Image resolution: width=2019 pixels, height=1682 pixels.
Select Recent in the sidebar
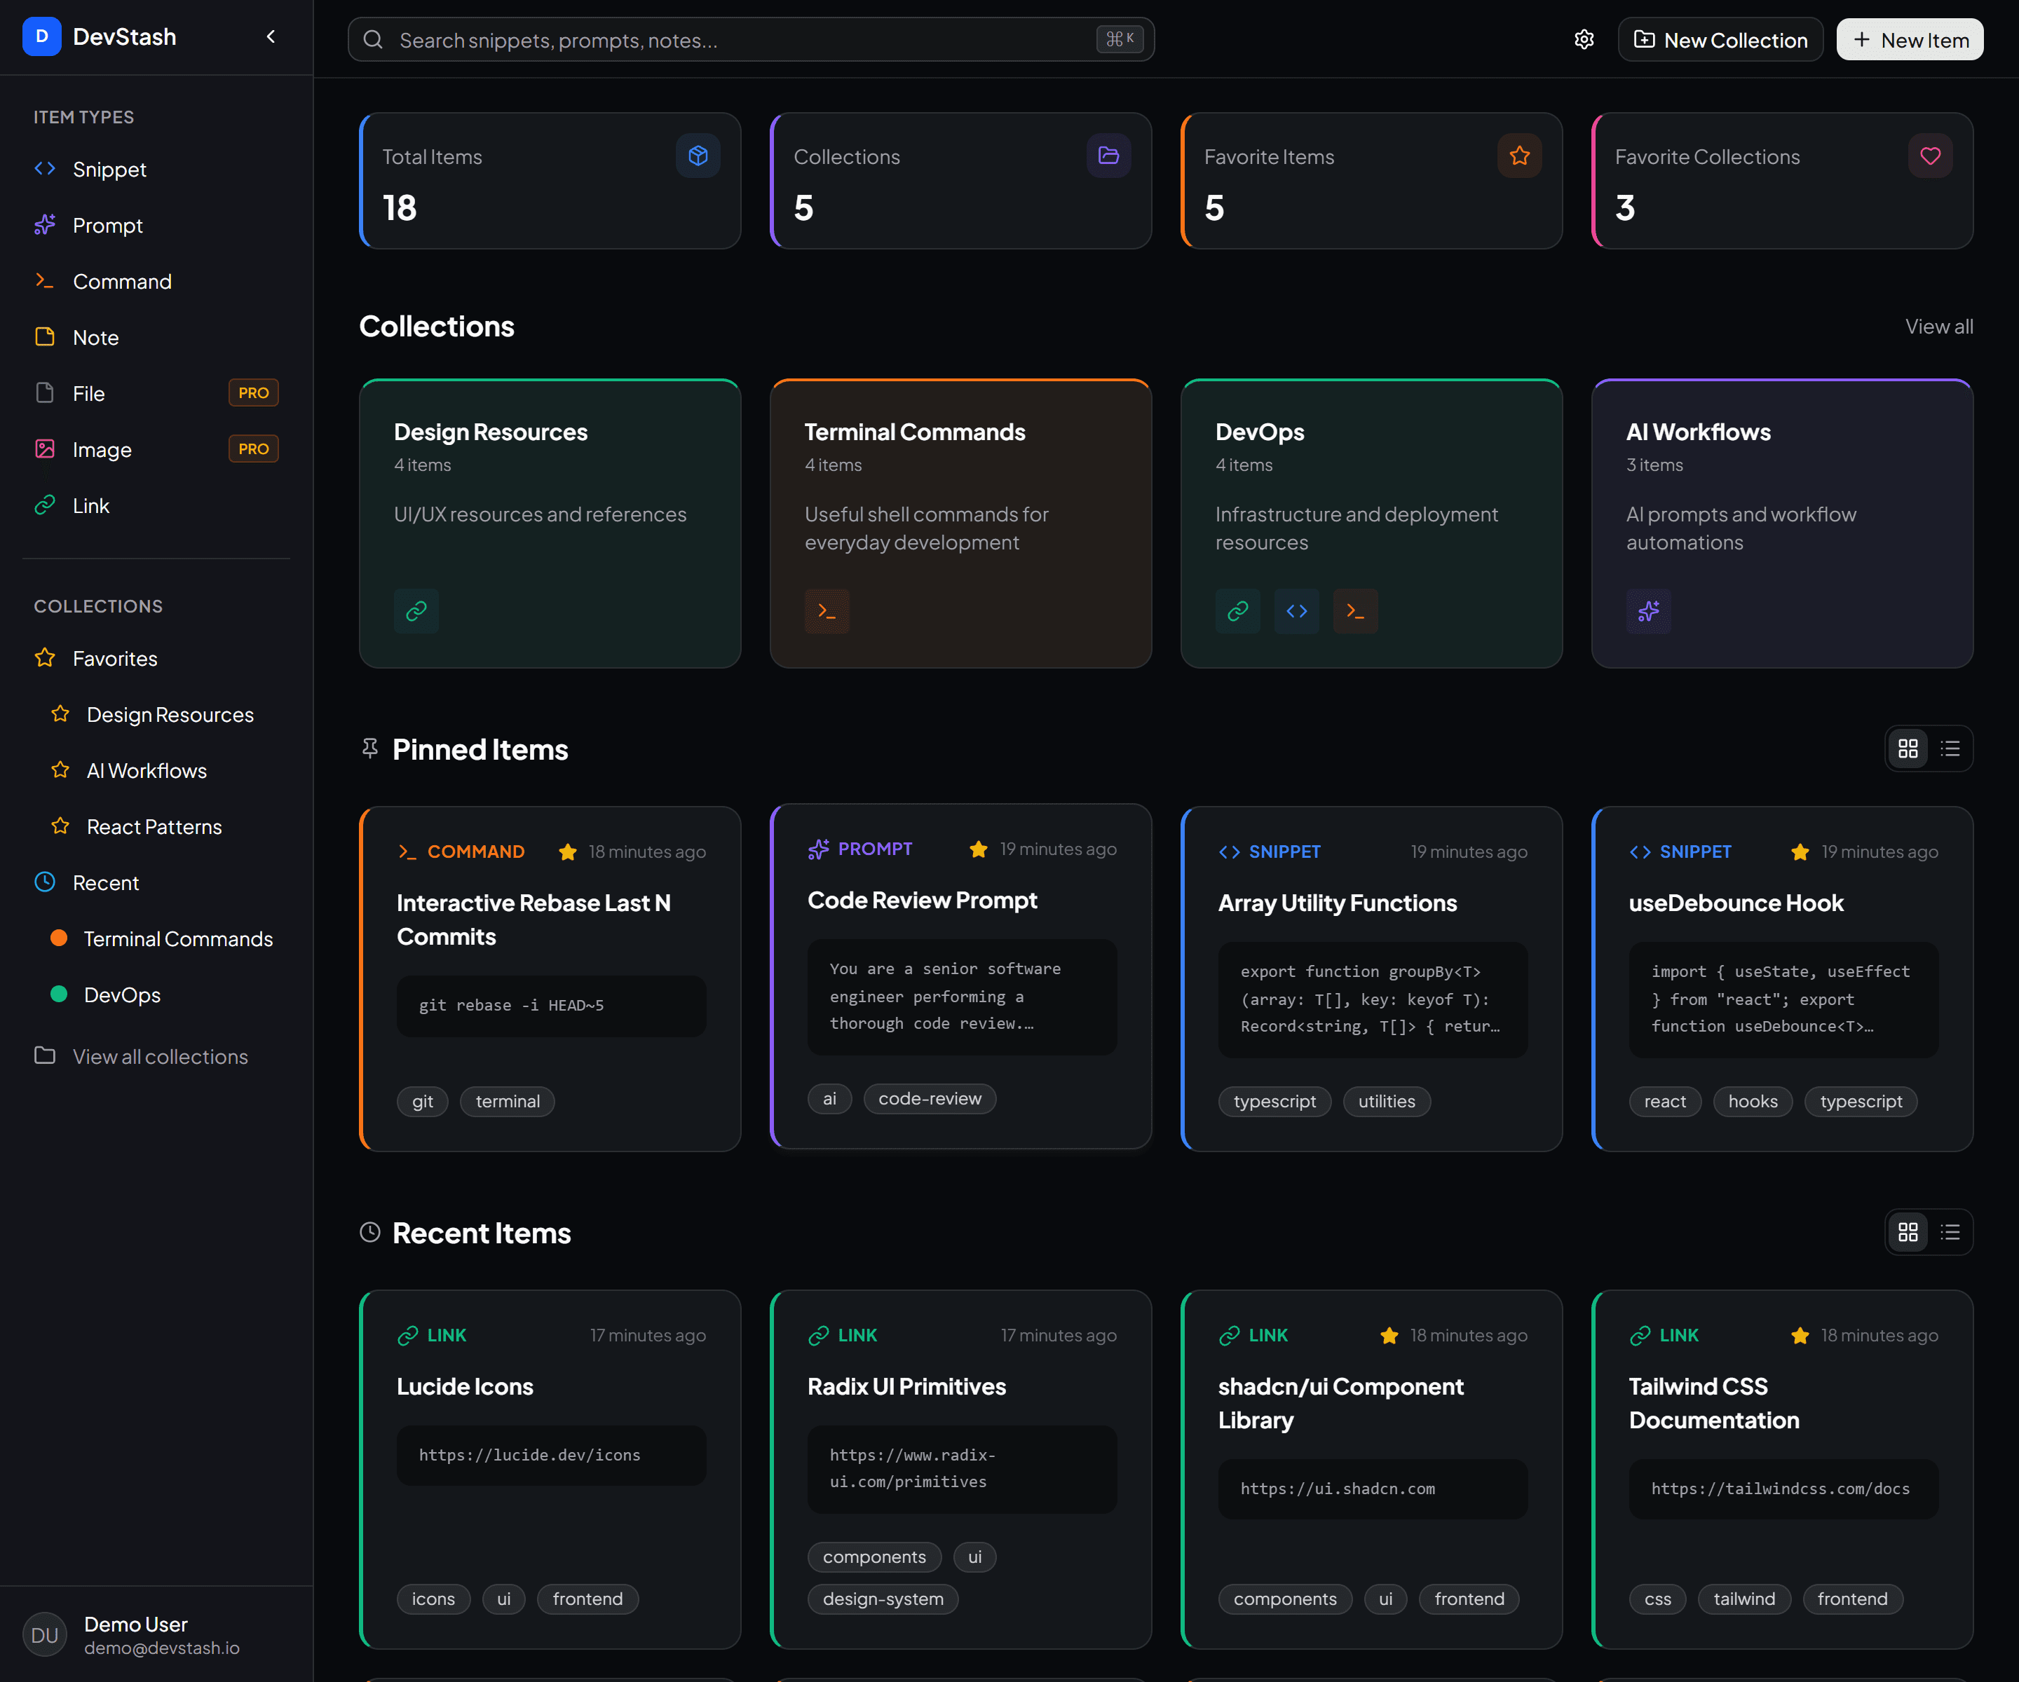pos(106,882)
